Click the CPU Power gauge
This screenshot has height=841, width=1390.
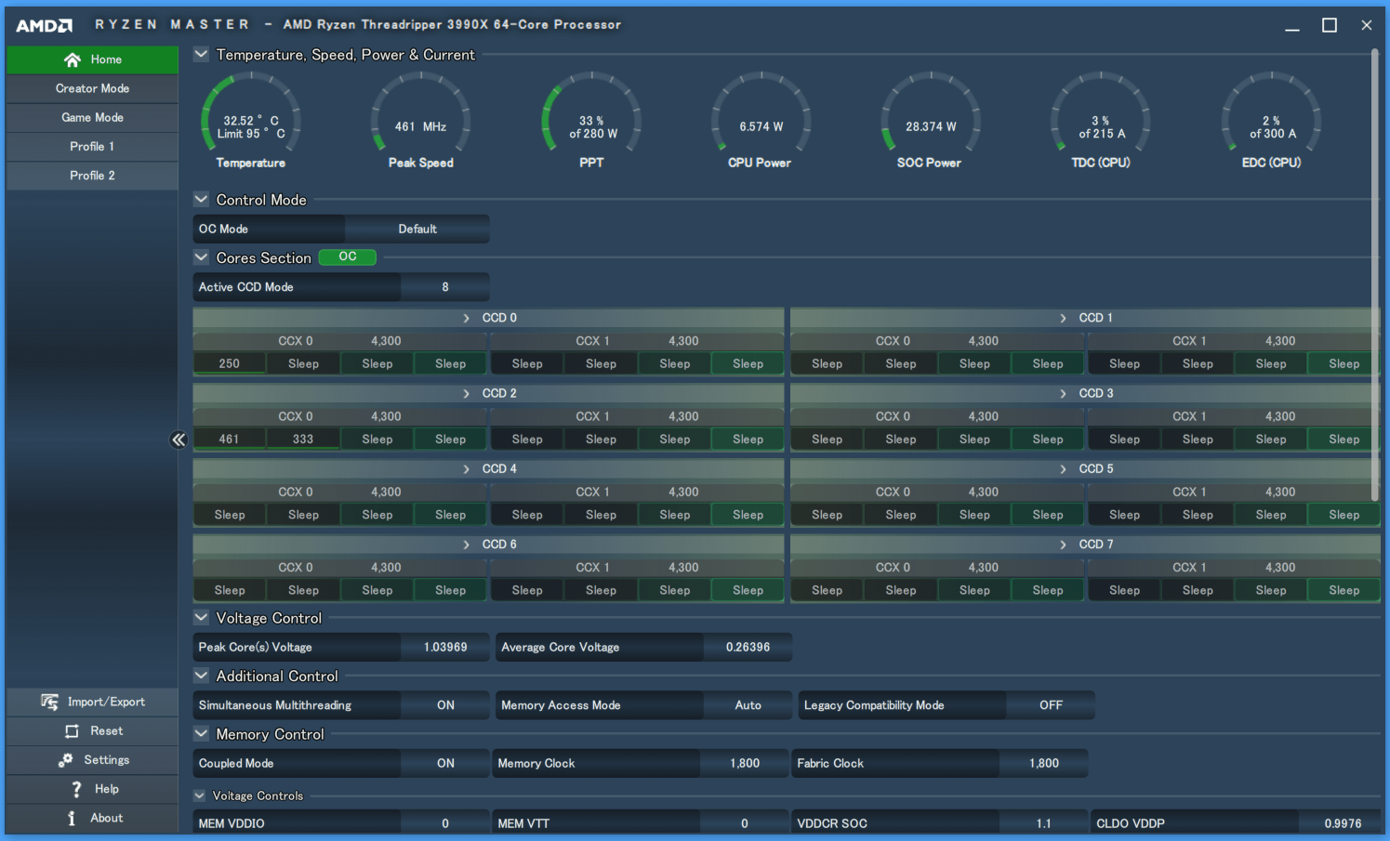tap(761, 121)
